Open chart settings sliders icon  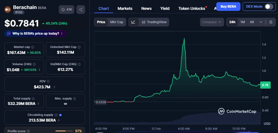[271, 22]
